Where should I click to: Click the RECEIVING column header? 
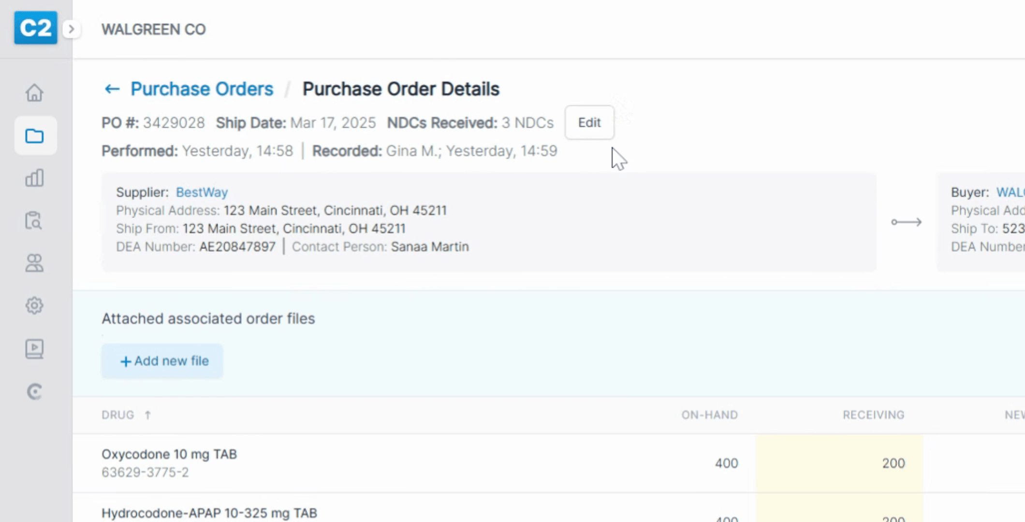pyautogui.click(x=873, y=415)
